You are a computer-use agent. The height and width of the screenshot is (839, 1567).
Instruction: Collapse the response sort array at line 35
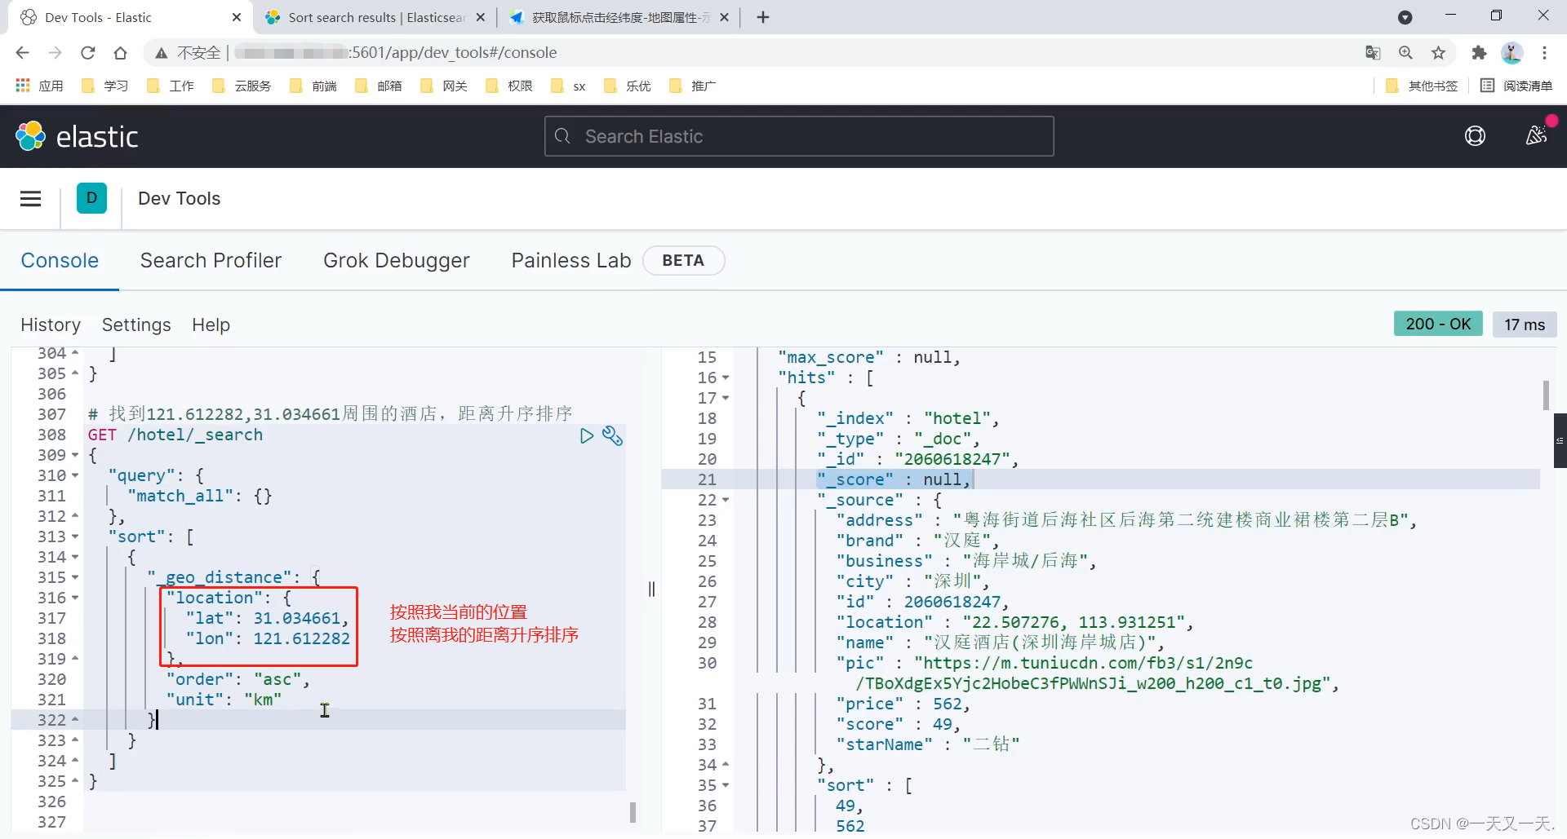pyautogui.click(x=726, y=785)
